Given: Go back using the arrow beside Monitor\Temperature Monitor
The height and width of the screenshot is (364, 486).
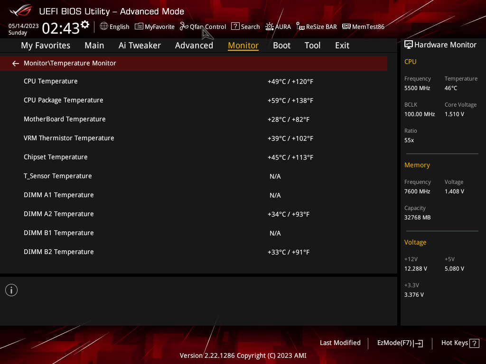Looking at the screenshot, I should 16,64.
